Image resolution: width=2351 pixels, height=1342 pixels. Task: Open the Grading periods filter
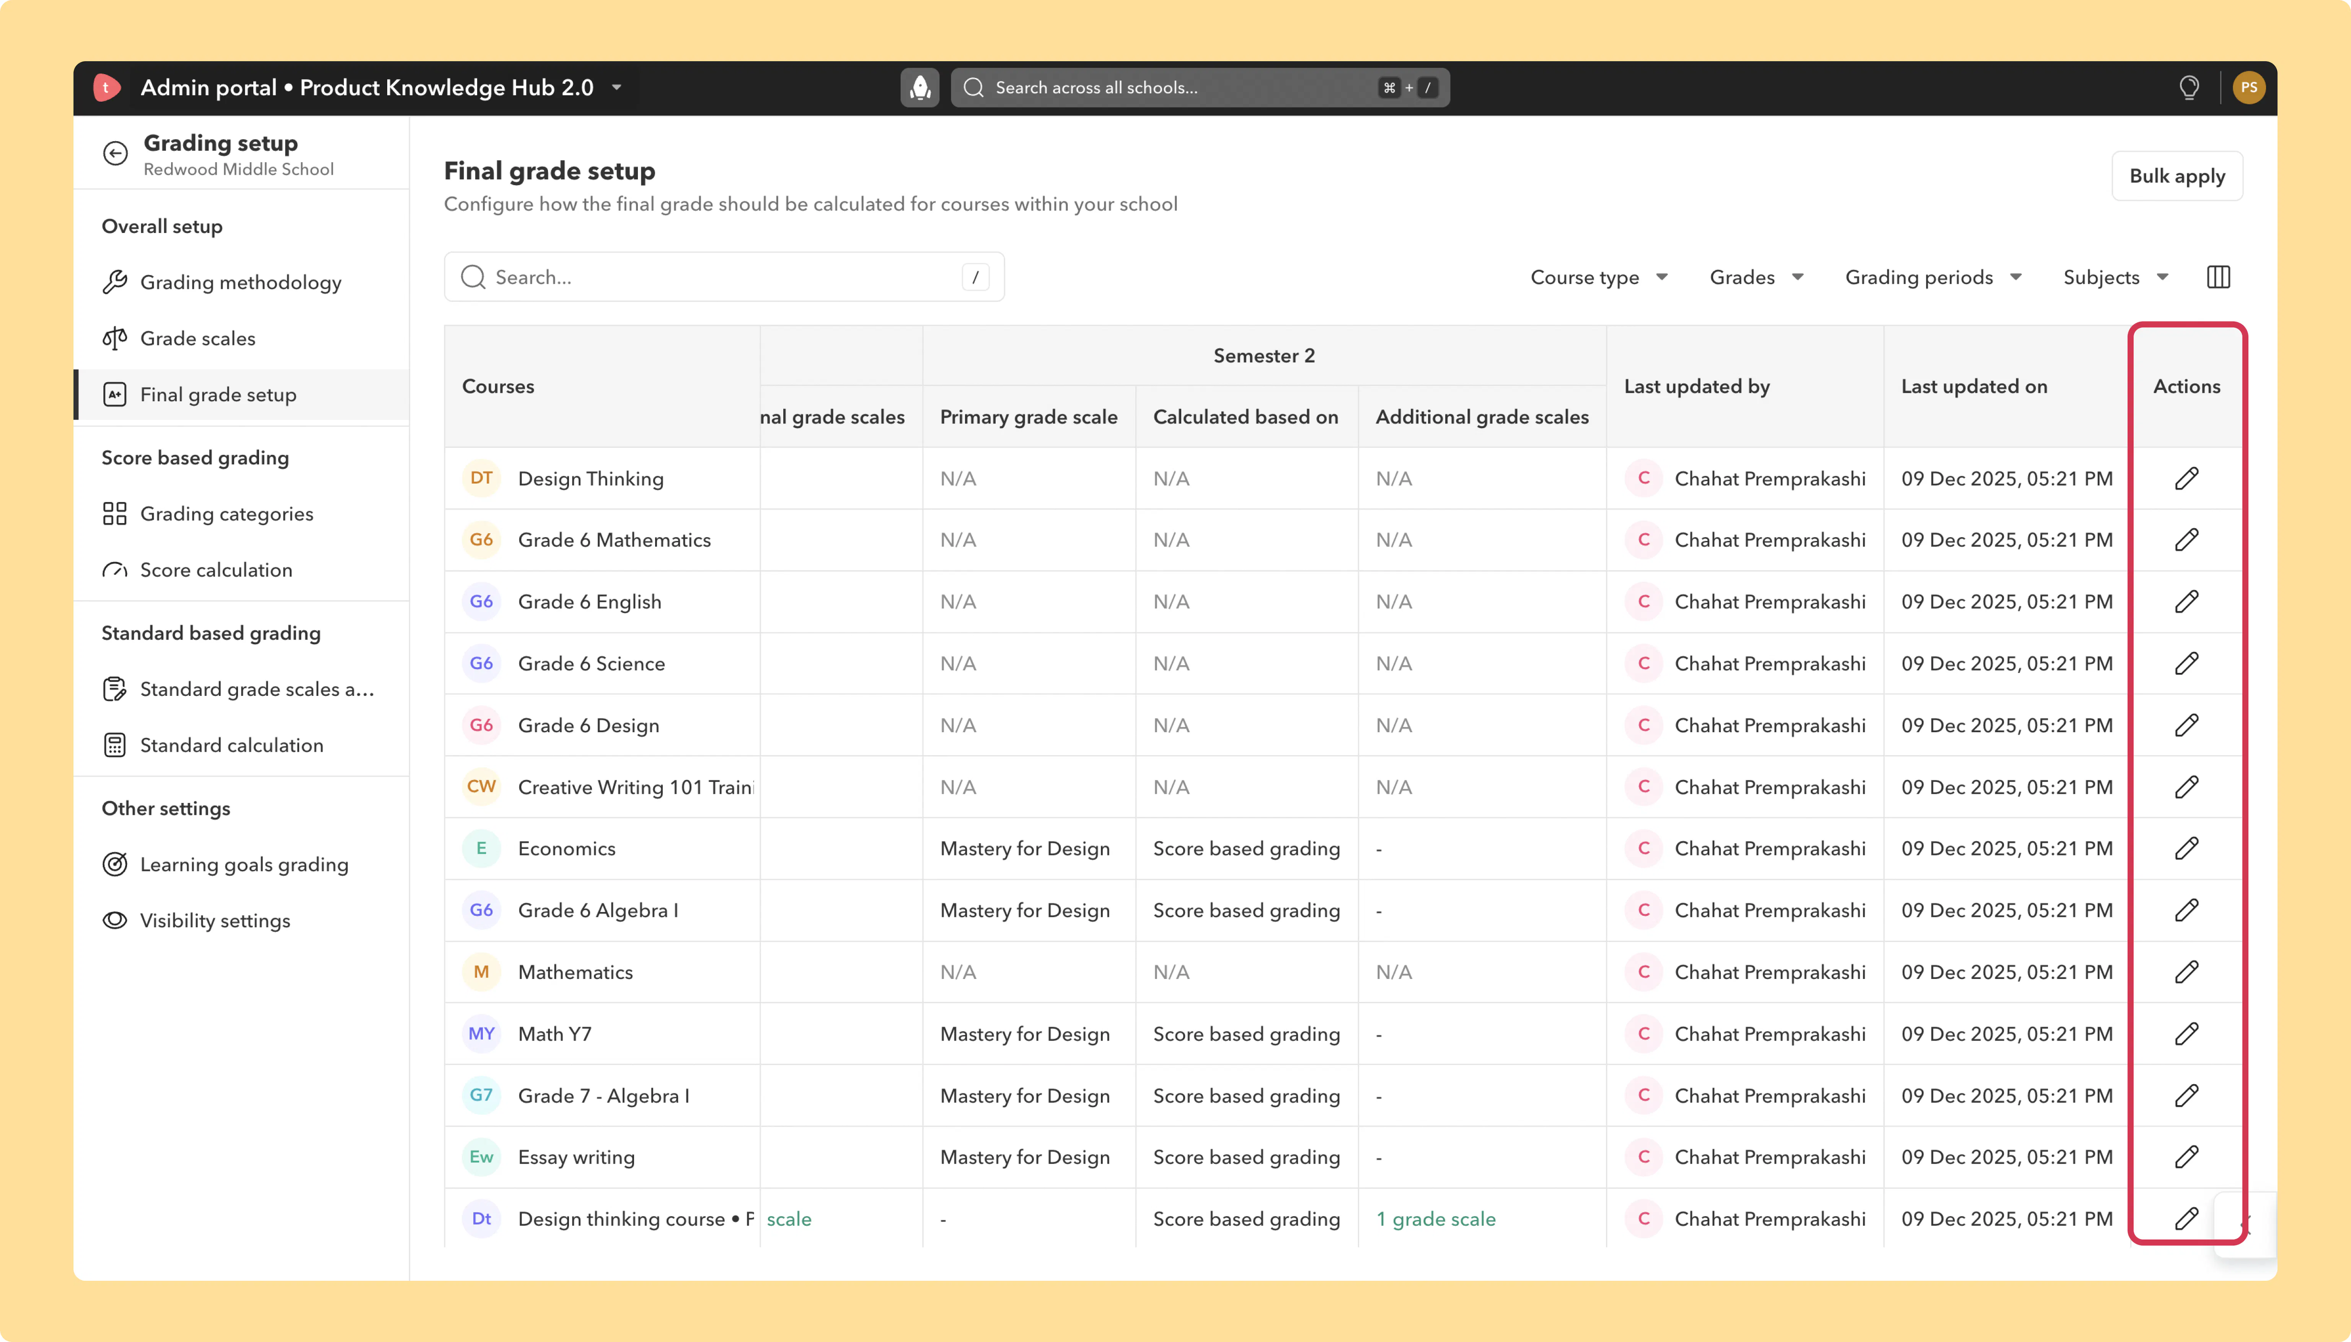[1934, 277]
